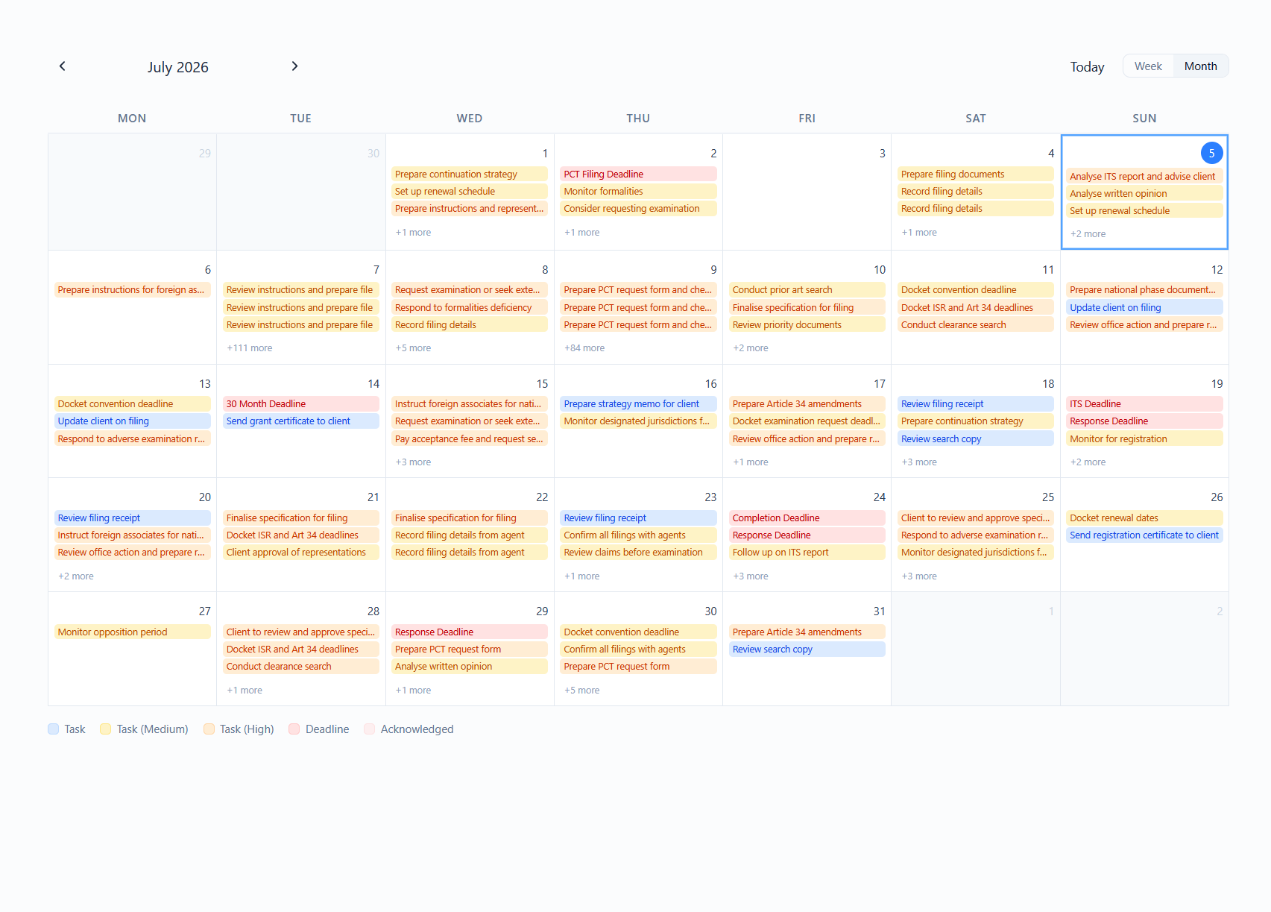Image resolution: width=1271 pixels, height=912 pixels.
Task: Open Completion Deadline event
Action: click(x=807, y=518)
